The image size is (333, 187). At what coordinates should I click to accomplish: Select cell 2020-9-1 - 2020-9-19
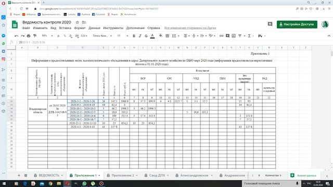(83, 105)
